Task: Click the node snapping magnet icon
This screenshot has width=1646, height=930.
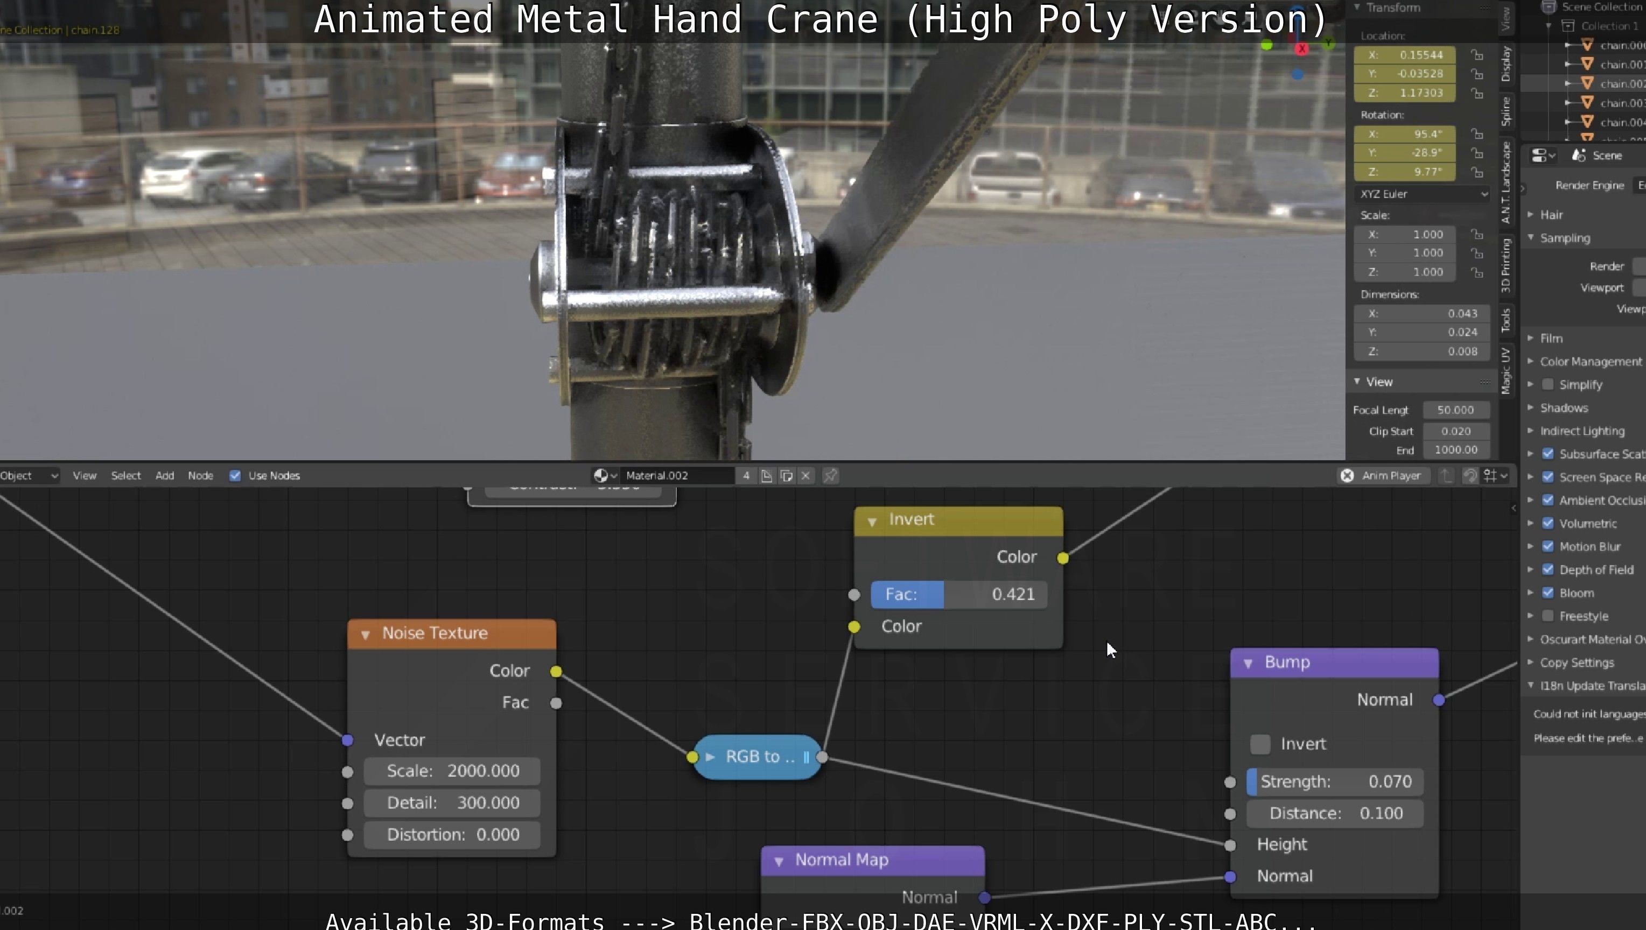Action: tap(1470, 475)
